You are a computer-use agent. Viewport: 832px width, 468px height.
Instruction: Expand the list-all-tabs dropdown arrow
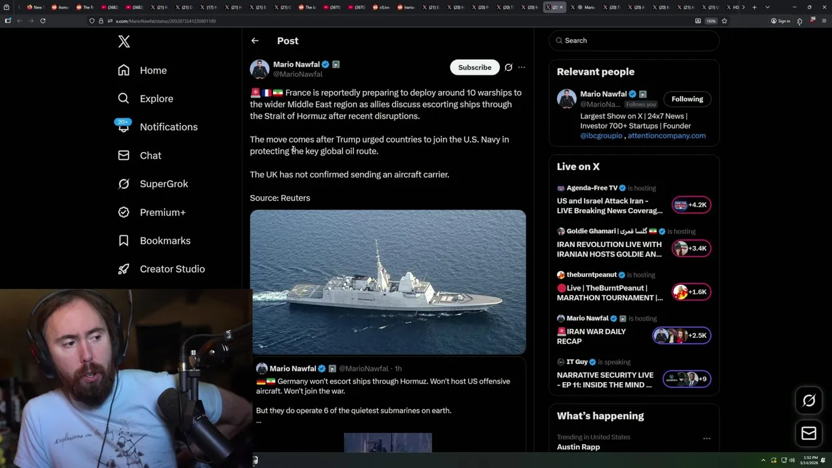point(768,7)
